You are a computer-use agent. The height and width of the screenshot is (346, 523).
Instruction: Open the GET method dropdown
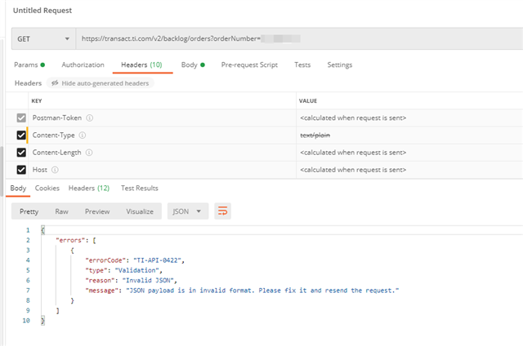coord(42,38)
